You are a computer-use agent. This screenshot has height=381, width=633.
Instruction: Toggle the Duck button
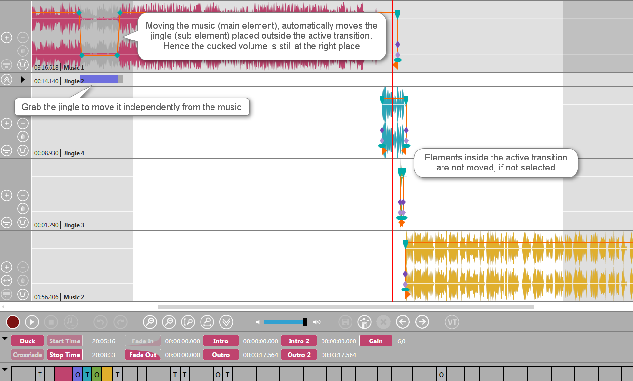coord(28,341)
